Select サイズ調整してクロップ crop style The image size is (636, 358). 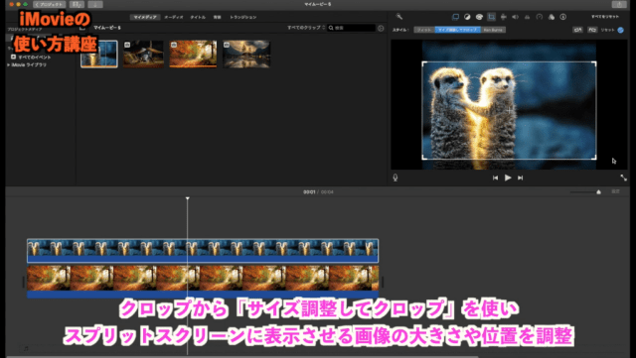click(458, 30)
